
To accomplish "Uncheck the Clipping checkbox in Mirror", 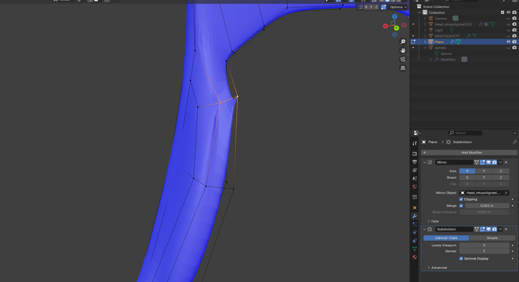I will pos(461,199).
